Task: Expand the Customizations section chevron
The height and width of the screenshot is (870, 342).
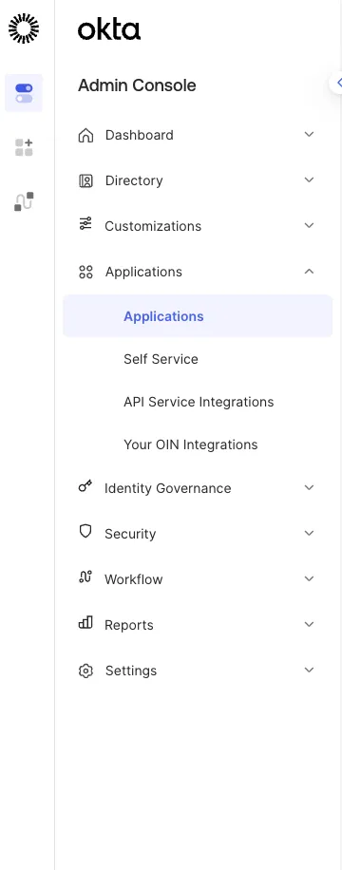Action: [x=310, y=225]
